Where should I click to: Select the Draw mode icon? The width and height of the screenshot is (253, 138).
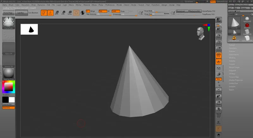point(50,13)
